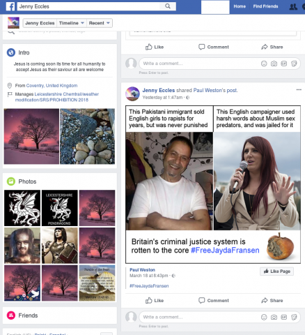
Task: Click the sticker icon in lower comment box
Action: [294, 317]
